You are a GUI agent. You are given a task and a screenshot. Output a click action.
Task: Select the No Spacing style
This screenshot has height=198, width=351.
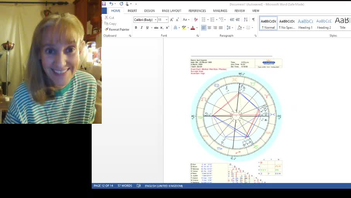tap(287, 24)
